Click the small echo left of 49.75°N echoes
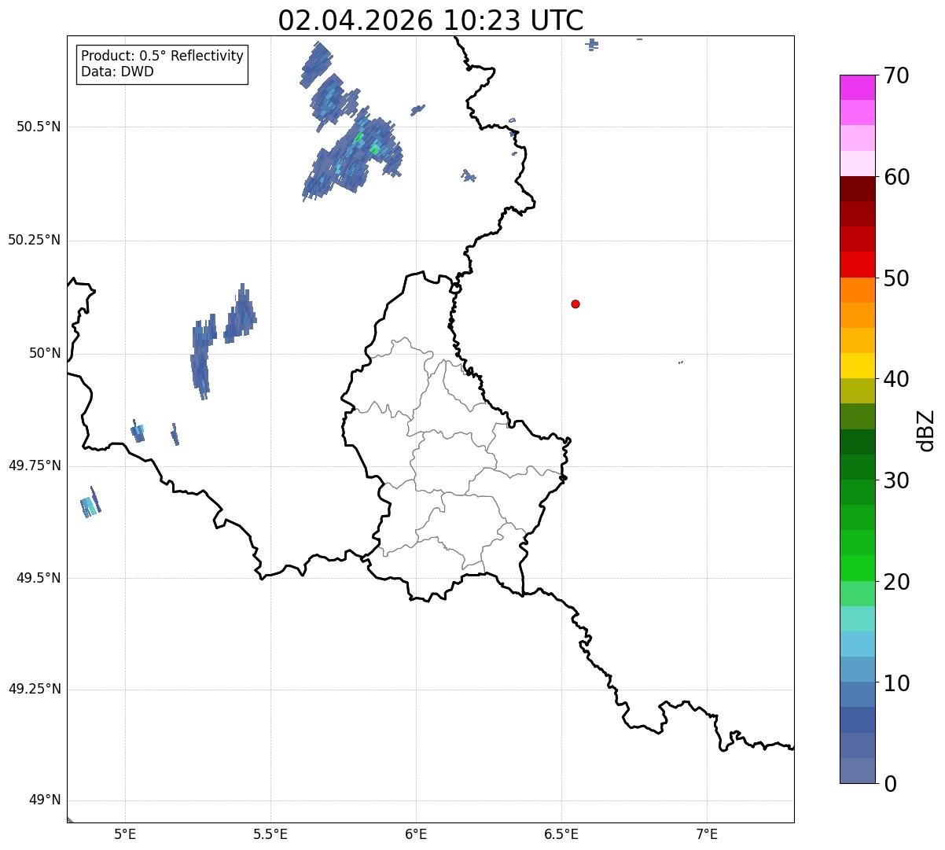 pyautogui.click(x=90, y=502)
